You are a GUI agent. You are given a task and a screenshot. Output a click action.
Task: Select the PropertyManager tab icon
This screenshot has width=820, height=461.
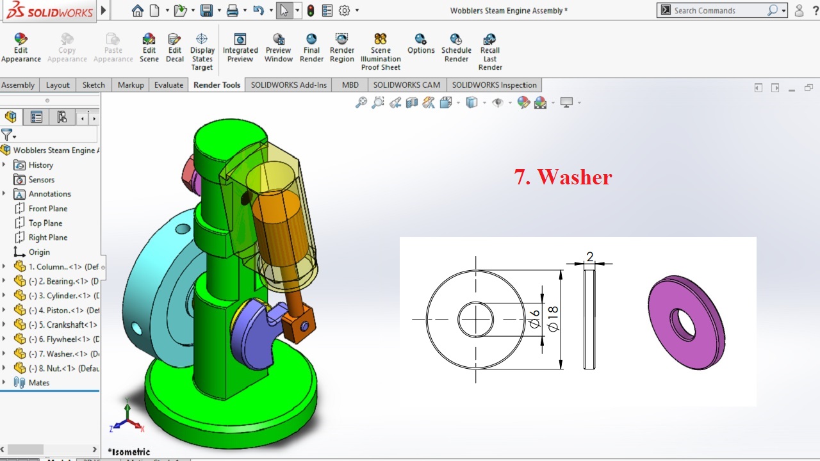click(37, 117)
